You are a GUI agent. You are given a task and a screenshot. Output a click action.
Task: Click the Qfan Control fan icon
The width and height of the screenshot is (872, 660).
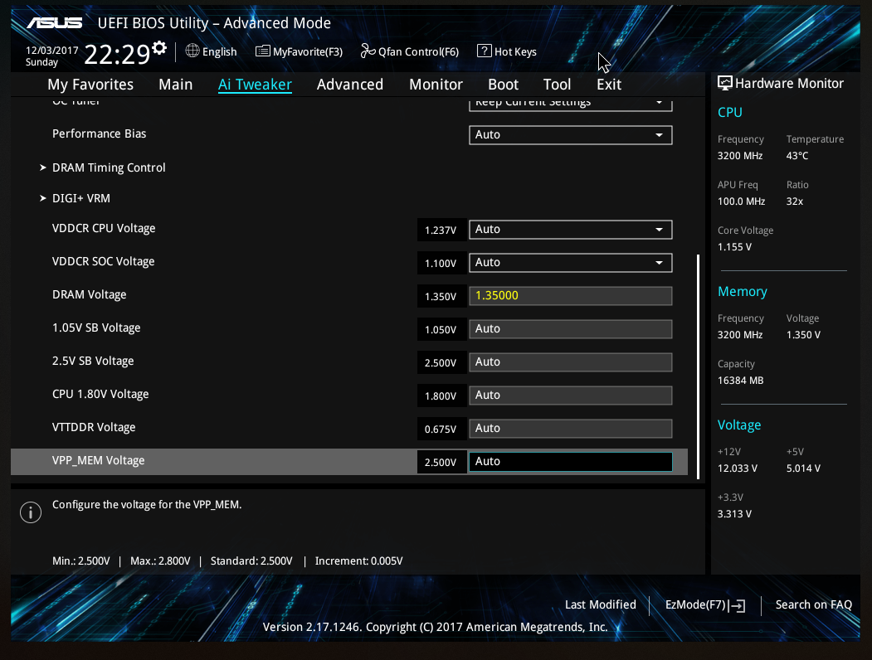pyautogui.click(x=368, y=51)
